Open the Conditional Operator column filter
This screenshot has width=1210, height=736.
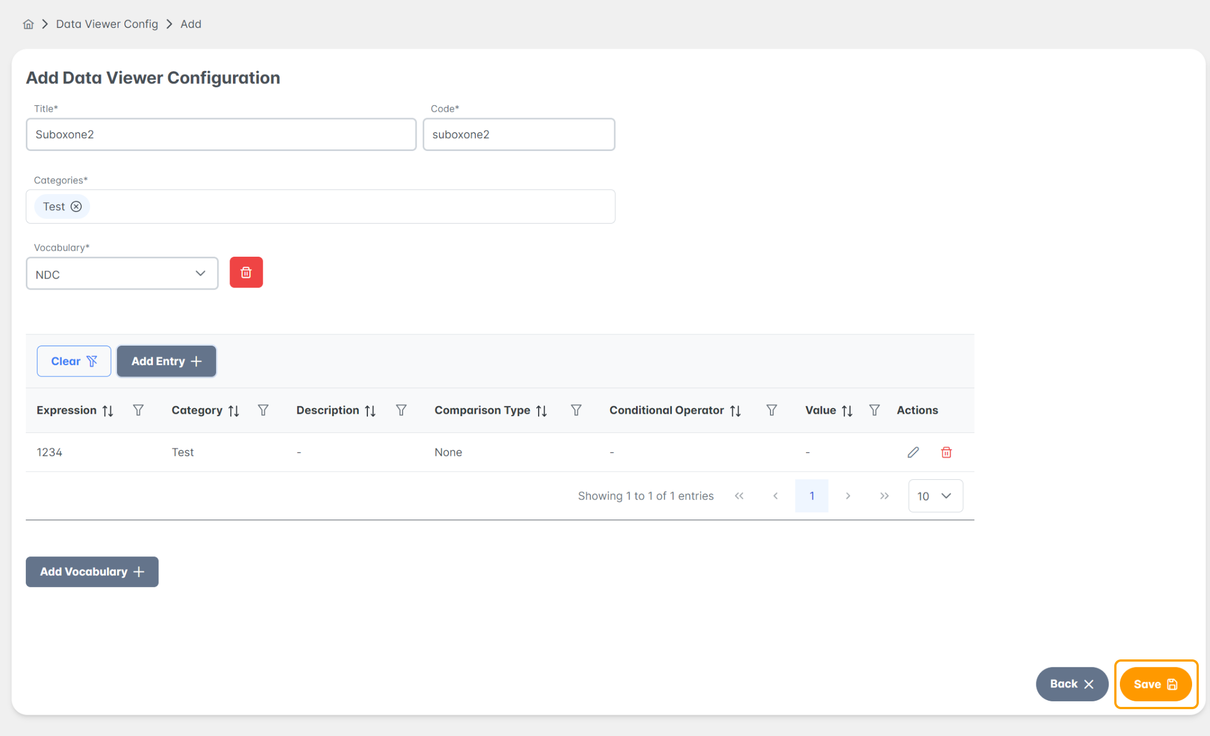[x=771, y=410]
